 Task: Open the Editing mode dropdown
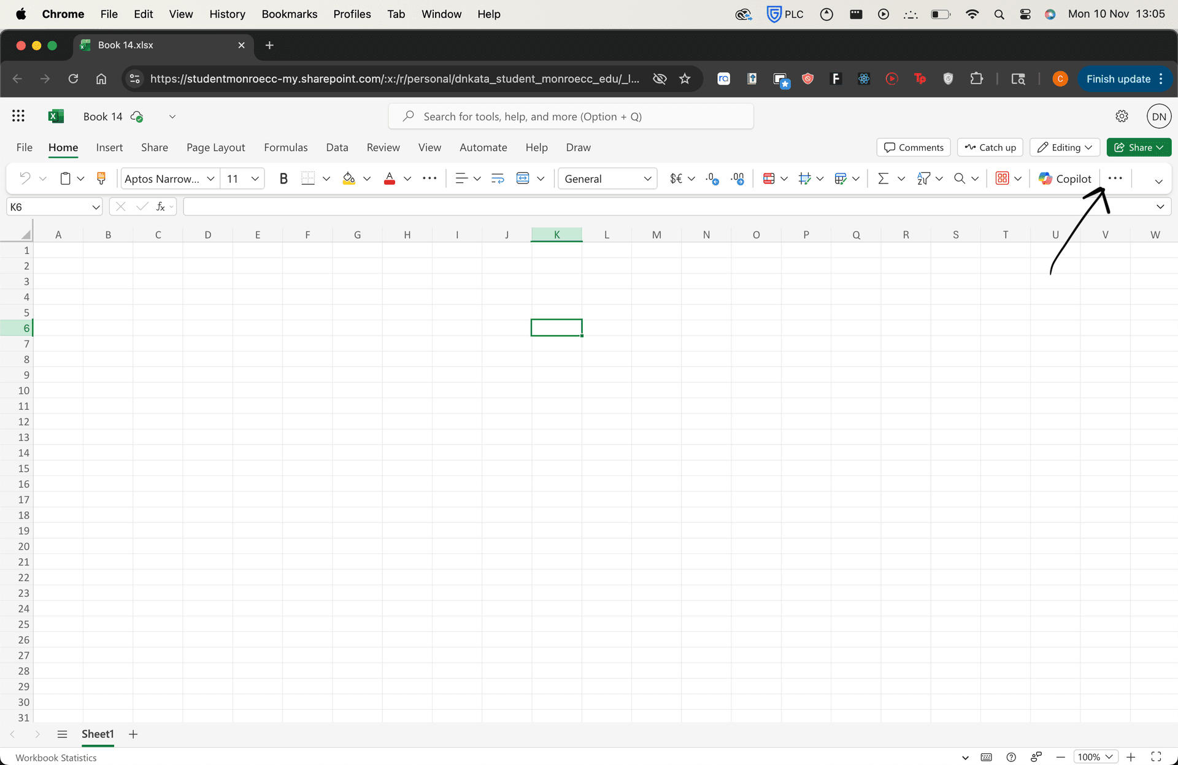point(1064,147)
